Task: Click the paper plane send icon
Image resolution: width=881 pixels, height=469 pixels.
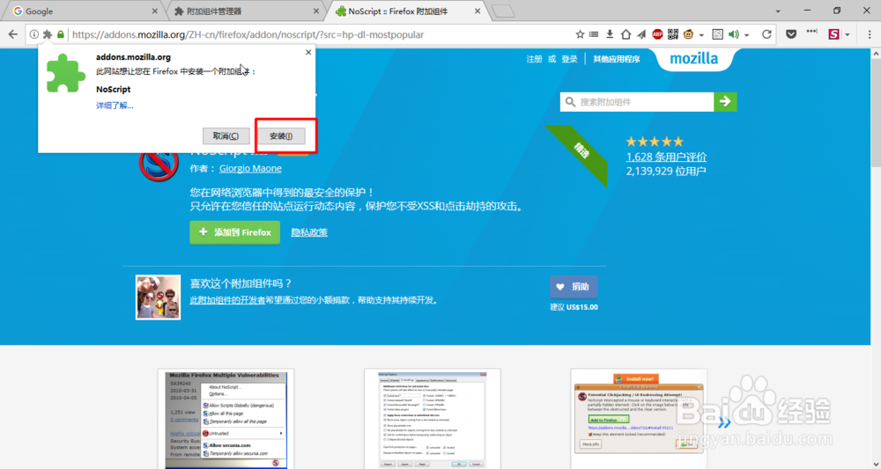Action: coord(641,35)
